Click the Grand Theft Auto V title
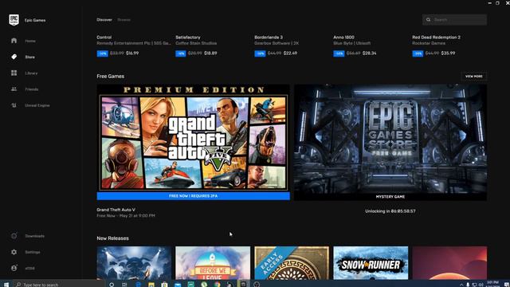Image resolution: width=510 pixels, height=287 pixels. [x=116, y=210]
